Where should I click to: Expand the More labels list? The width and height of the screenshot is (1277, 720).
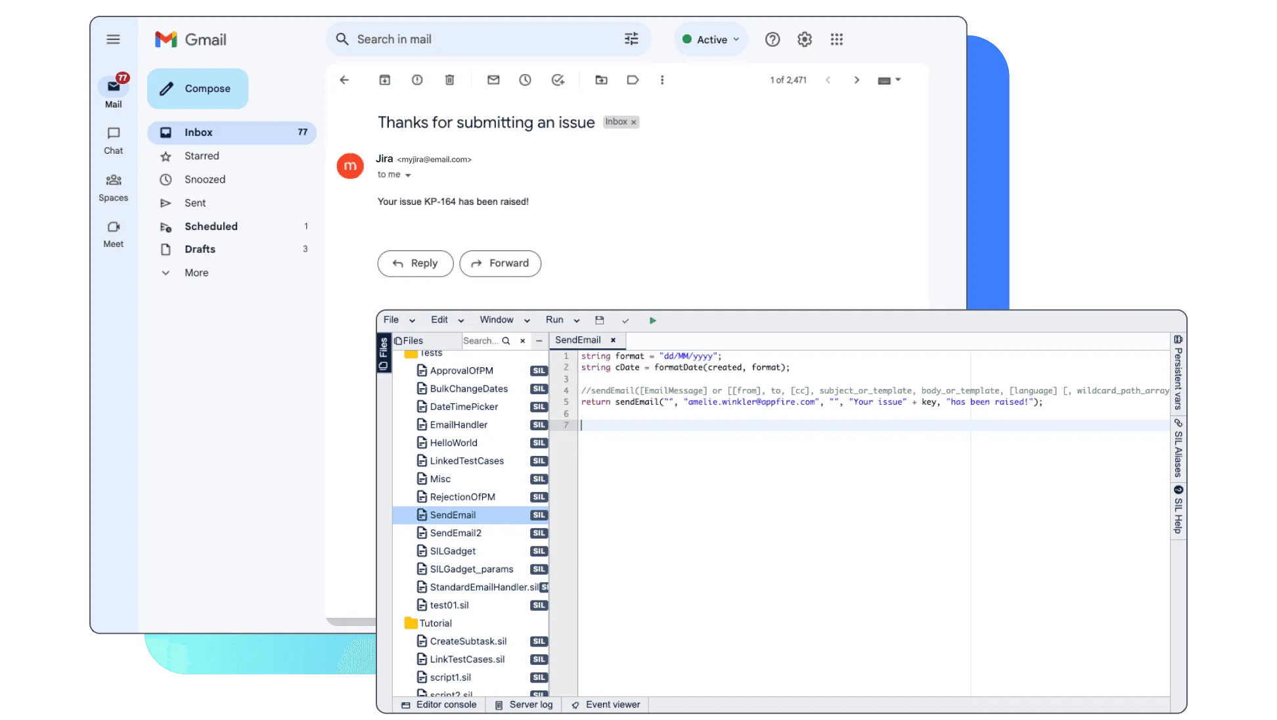tap(196, 273)
